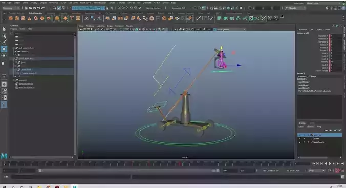
Task: Click the Type text 'T' shelf icon
Action: point(72,19)
